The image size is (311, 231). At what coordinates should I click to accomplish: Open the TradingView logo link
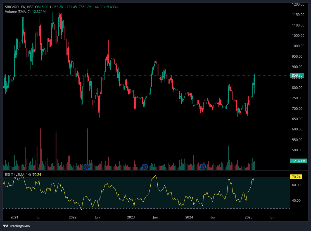click(x=16, y=226)
